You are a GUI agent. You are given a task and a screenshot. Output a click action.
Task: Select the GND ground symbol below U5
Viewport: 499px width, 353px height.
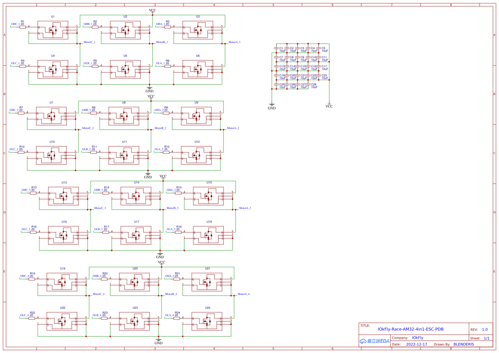point(150,89)
